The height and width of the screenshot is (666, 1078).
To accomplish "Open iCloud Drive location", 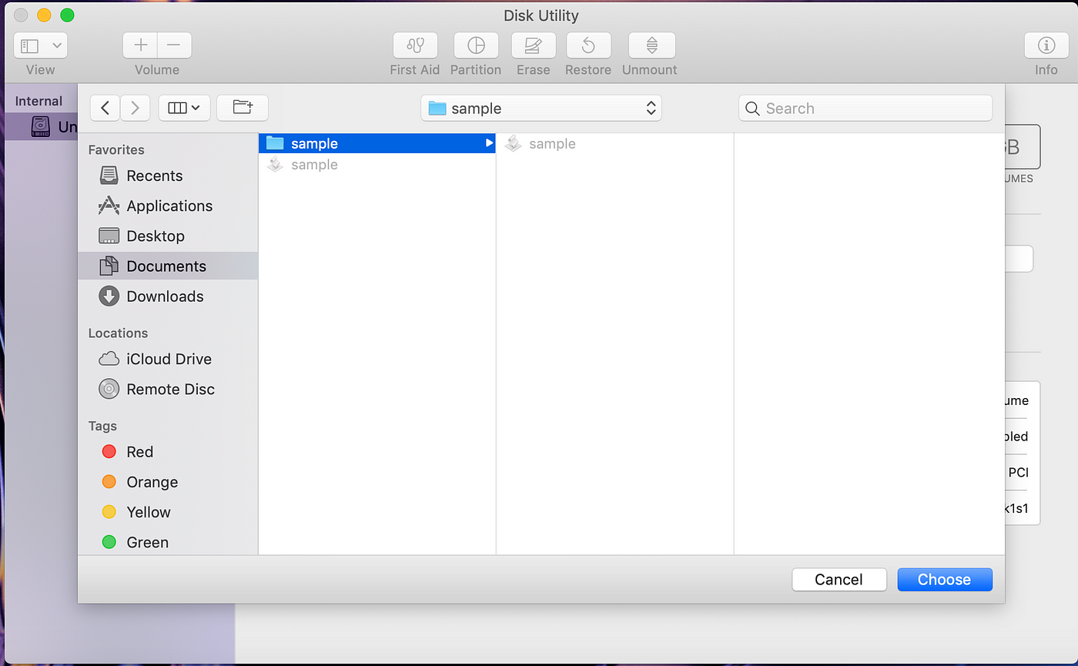I will coord(168,359).
